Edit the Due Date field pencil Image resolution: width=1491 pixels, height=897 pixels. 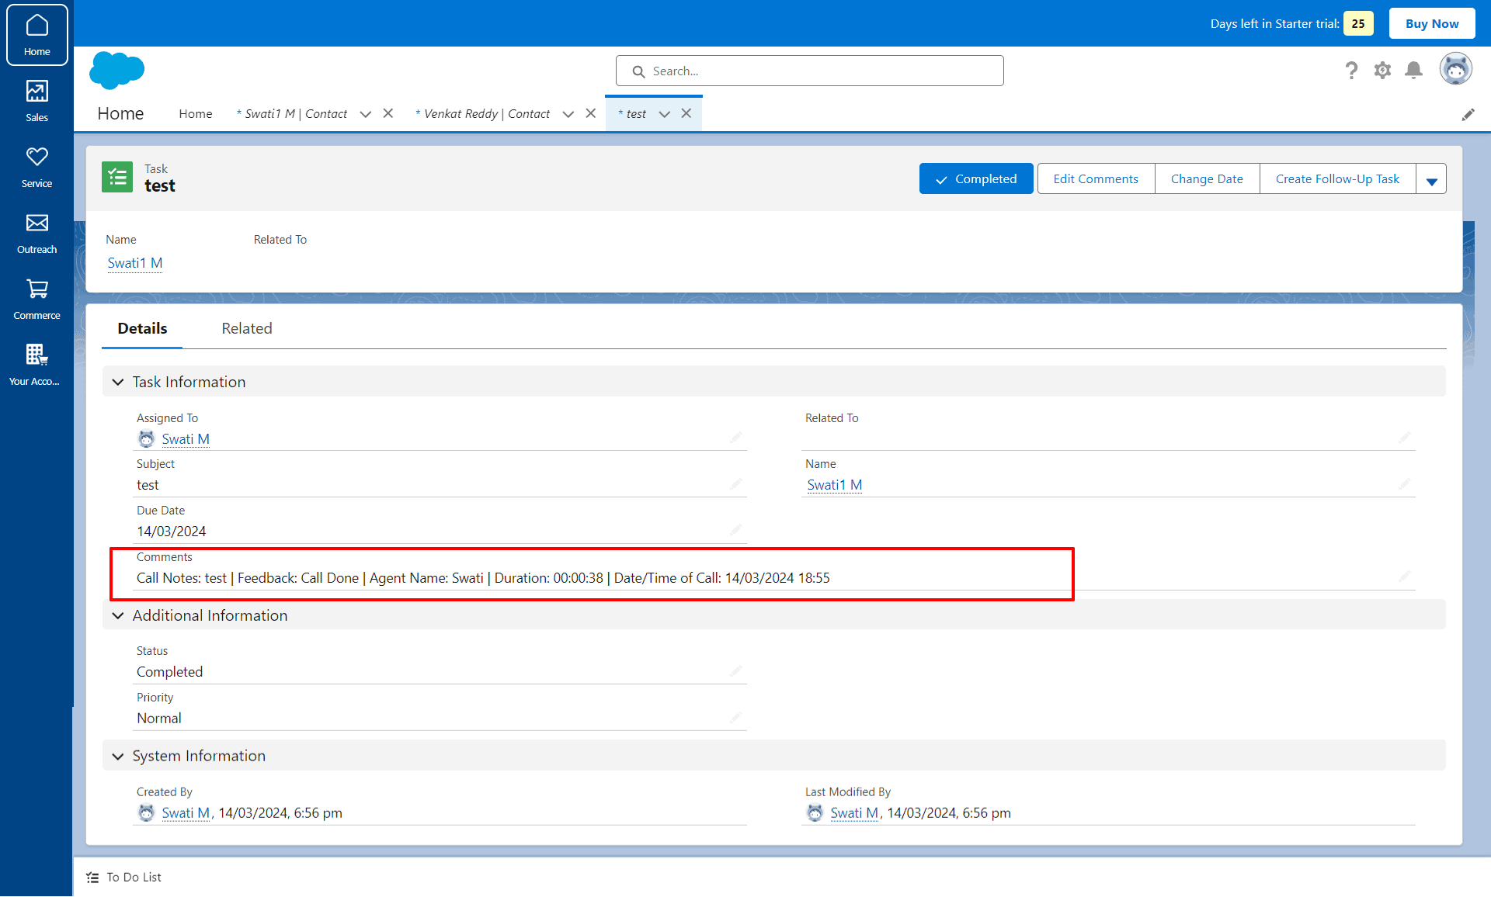tap(735, 531)
